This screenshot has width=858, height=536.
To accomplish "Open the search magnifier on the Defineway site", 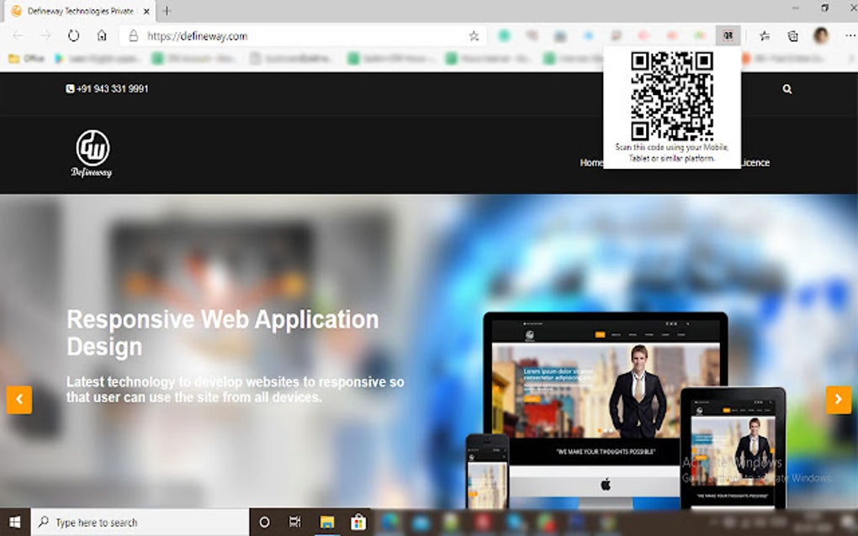I will 786,87.
